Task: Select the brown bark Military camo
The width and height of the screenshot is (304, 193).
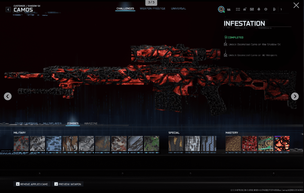Action: 70,144
